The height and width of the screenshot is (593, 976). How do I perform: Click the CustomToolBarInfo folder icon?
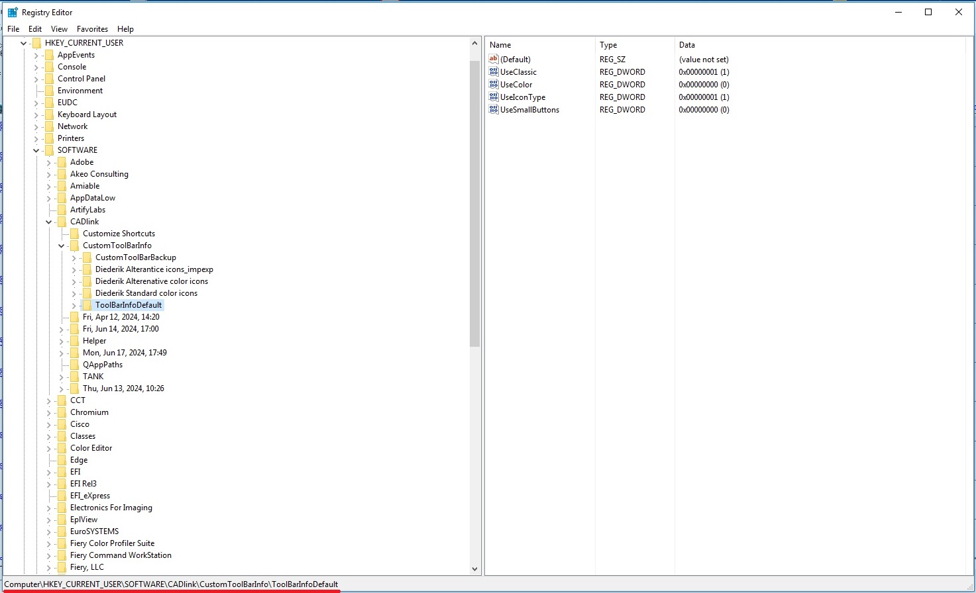[x=74, y=246]
